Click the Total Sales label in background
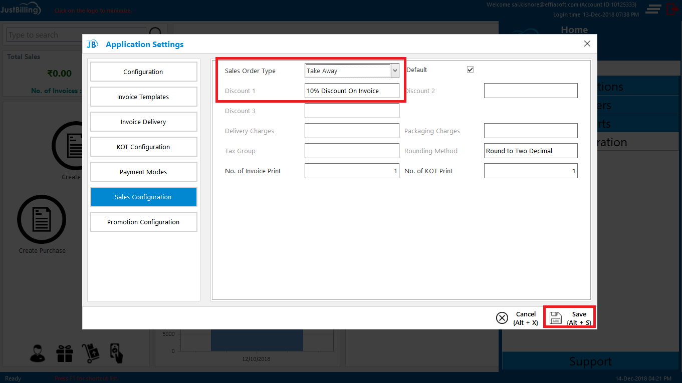Image resolution: width=682 pixels, height=383 pixels. (24, 57)
